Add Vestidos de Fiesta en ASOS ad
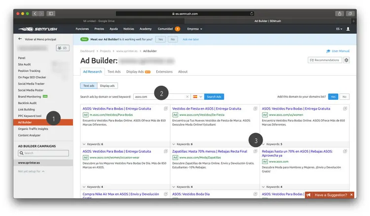Screen dimensions: 370x216 [256, 108]
